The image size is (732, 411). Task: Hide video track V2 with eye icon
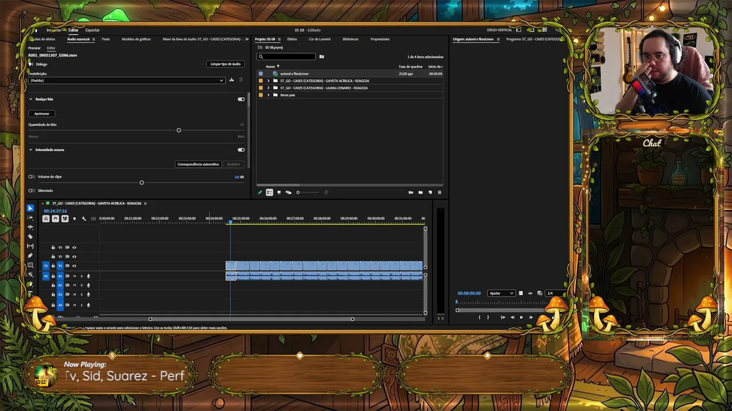coord(74,257)
